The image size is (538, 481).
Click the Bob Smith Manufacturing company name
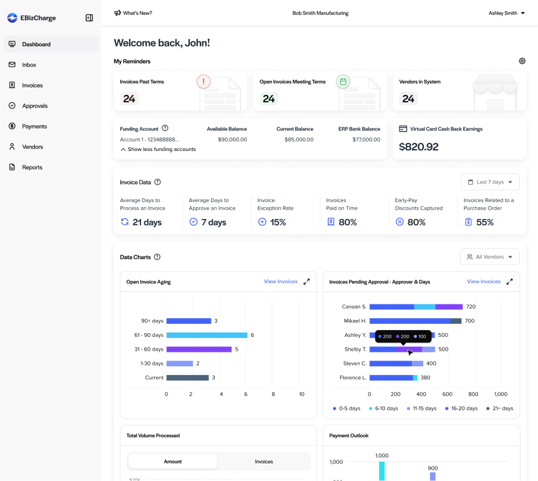point(320,13)
